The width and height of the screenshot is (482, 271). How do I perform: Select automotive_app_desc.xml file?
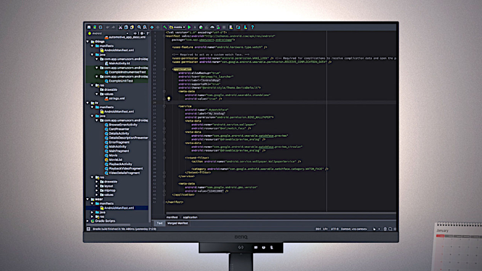pyautogui.click(x=125, y=37)
